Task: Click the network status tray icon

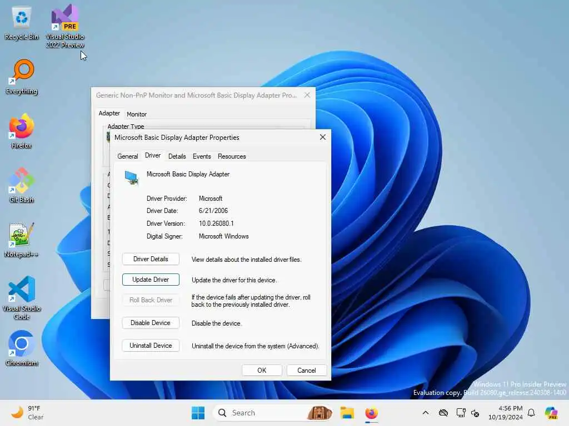Action: 461,413
